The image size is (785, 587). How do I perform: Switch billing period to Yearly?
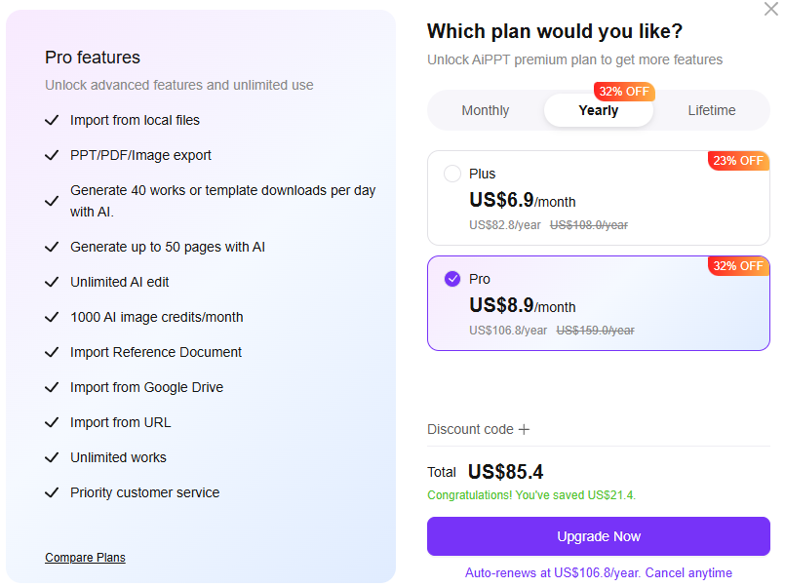(x=598, y=110)
